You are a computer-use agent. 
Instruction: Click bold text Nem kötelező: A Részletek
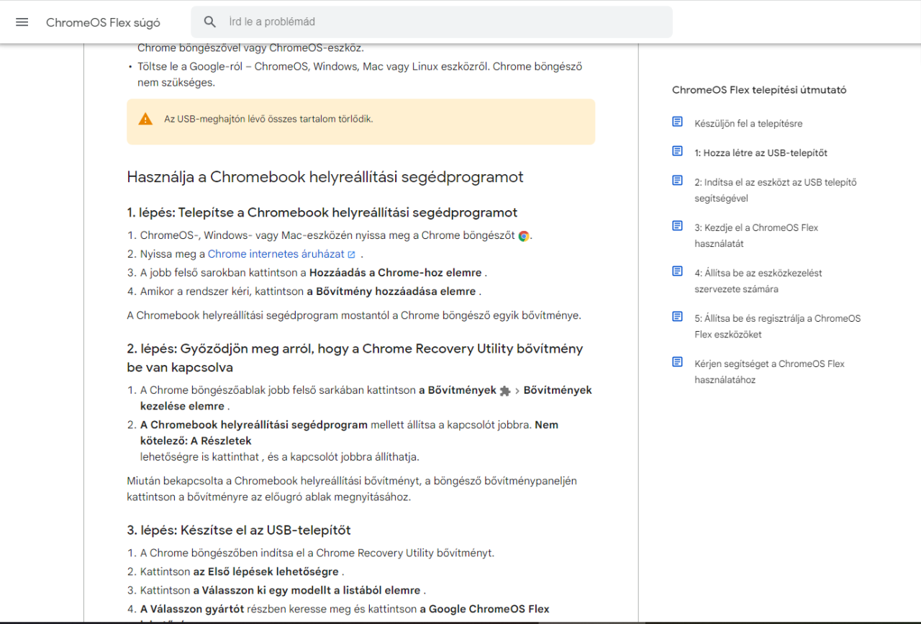pyautogui.click(x=349, y=433)
